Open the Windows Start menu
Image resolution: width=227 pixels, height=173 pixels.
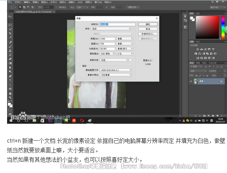click(x=11, y=120)
